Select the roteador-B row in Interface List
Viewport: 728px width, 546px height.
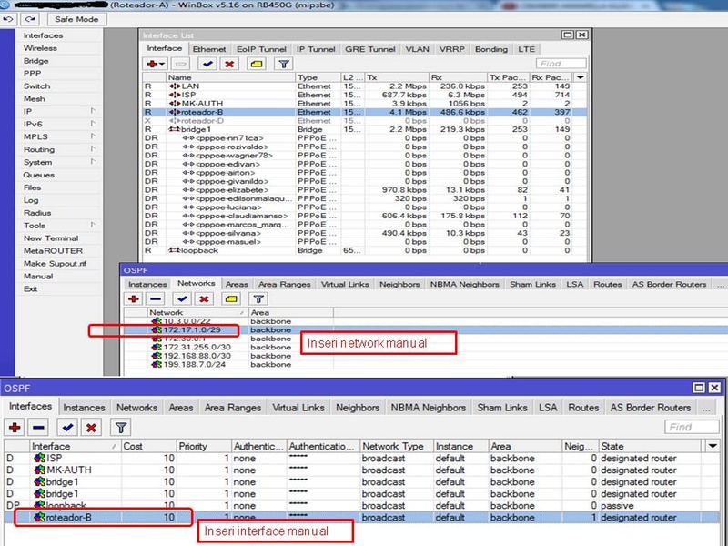pyautogui.click(x=365, y=112)
